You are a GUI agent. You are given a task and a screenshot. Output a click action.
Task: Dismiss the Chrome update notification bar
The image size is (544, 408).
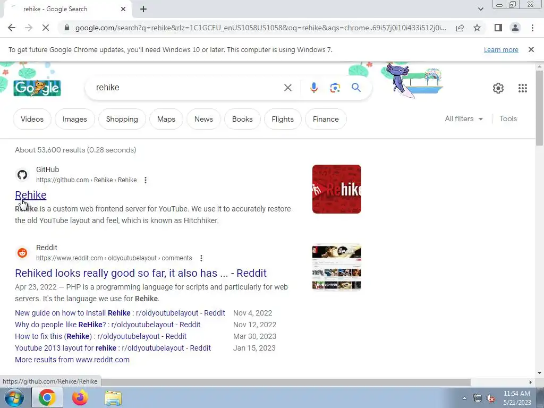[531, 49]
